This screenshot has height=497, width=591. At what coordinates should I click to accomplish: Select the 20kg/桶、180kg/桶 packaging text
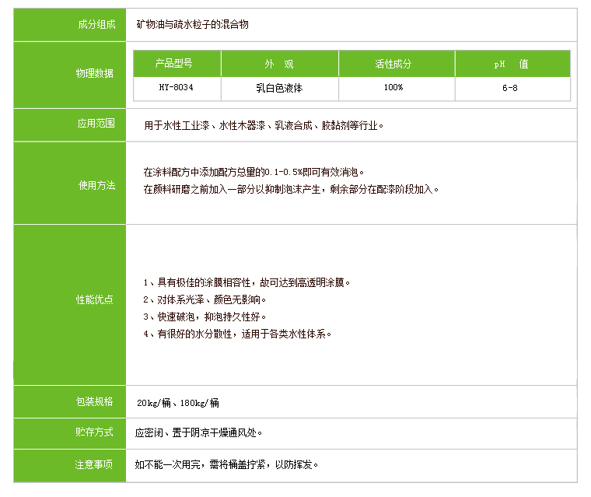178,403
